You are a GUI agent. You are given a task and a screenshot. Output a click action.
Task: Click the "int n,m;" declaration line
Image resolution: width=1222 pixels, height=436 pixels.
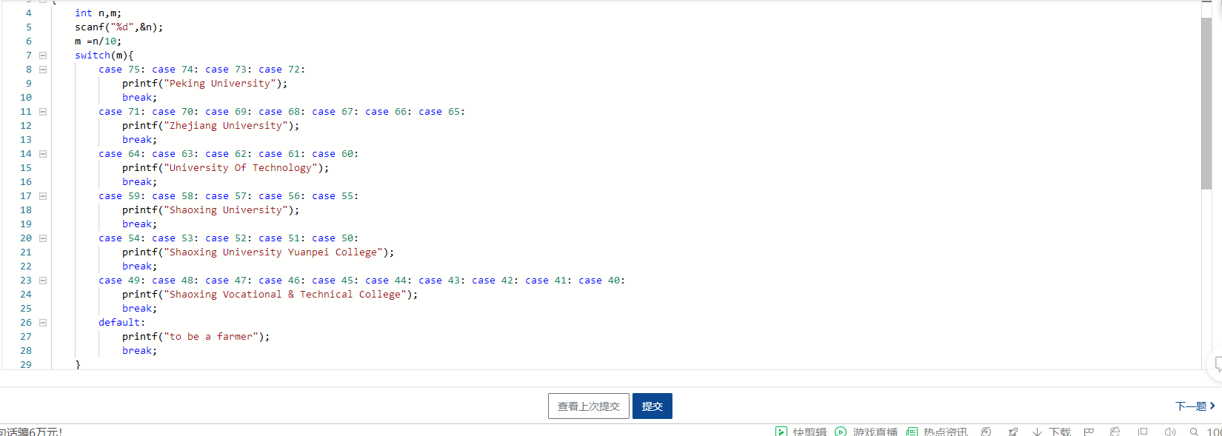point(99,13)
